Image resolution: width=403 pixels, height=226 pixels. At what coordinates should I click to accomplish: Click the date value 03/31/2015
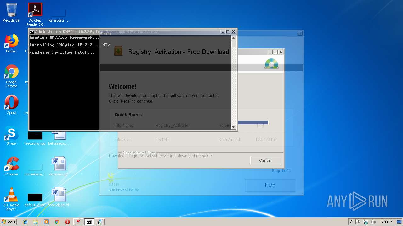click(x=266, y=139)
